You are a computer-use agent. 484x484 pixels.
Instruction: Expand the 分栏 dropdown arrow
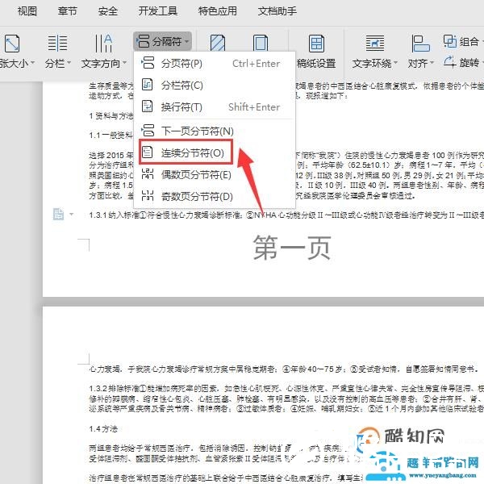(x=69, y=63)
